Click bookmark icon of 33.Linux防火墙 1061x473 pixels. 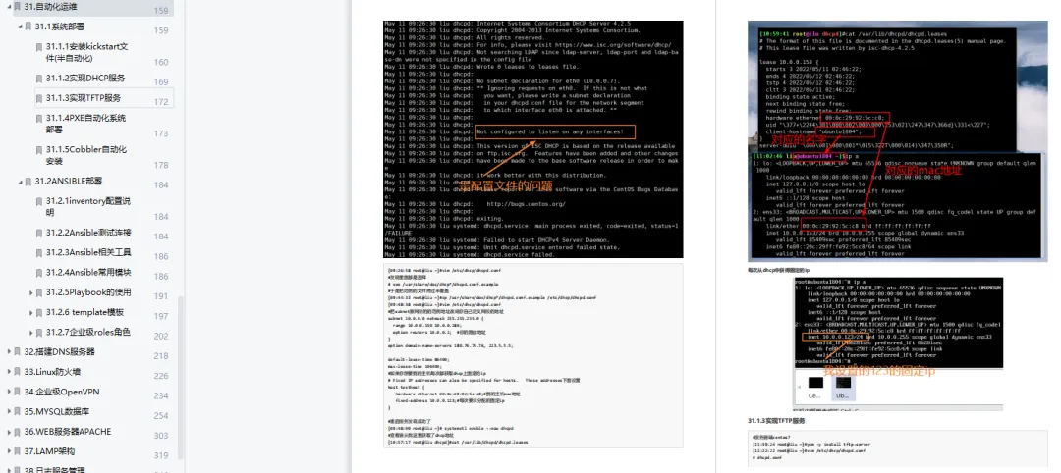(x=17, y=372)
